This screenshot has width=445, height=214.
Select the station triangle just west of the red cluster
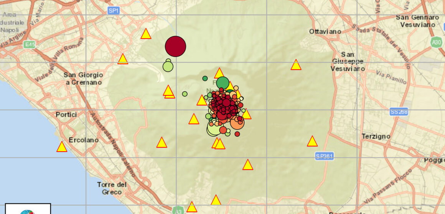202,101
